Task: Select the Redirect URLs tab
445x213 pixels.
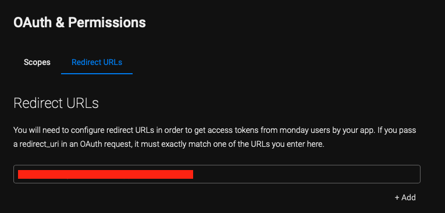Action: pos(97,62)
